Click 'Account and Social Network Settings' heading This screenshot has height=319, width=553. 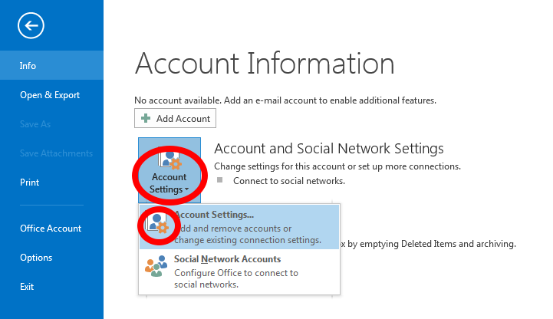click(329, 149)
